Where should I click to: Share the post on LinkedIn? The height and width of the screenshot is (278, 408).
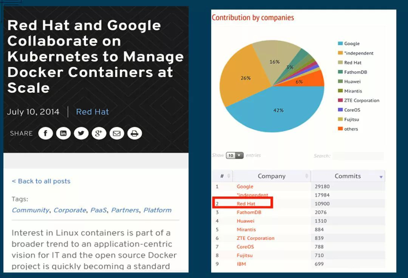pyautogui.click(x=63, y=133)
